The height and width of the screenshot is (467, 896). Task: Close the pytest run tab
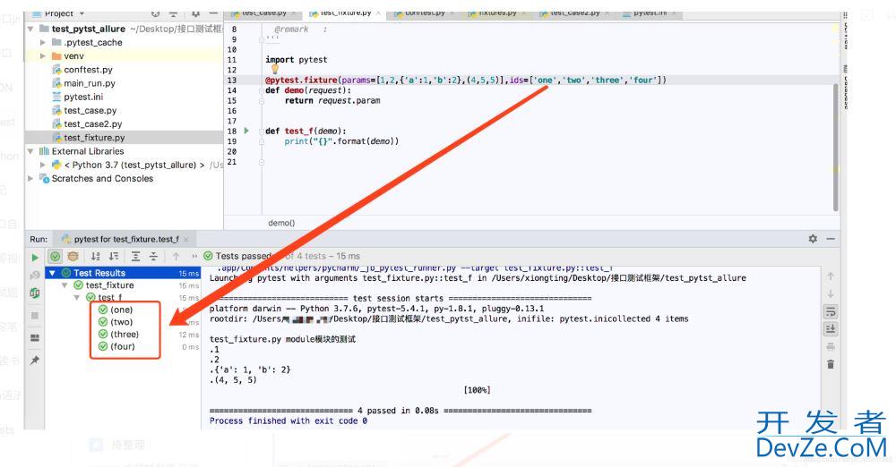(x=186, y=239)
